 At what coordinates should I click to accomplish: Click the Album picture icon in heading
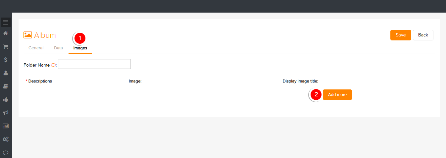pos(28,35)
